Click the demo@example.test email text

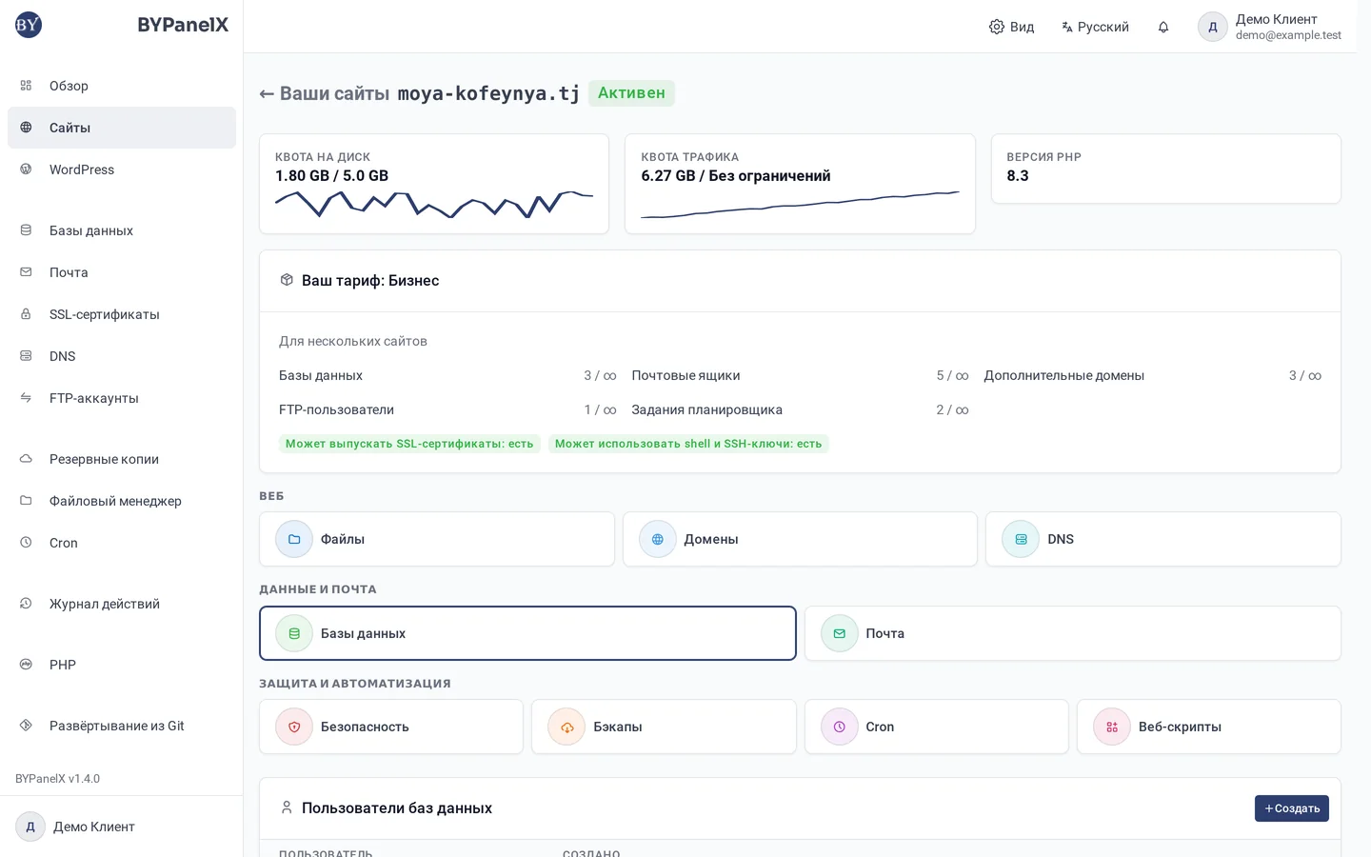1288,35
